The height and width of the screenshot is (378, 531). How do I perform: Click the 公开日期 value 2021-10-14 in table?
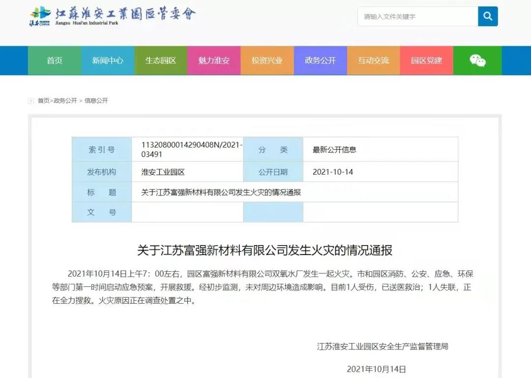(x=333, y=172)
